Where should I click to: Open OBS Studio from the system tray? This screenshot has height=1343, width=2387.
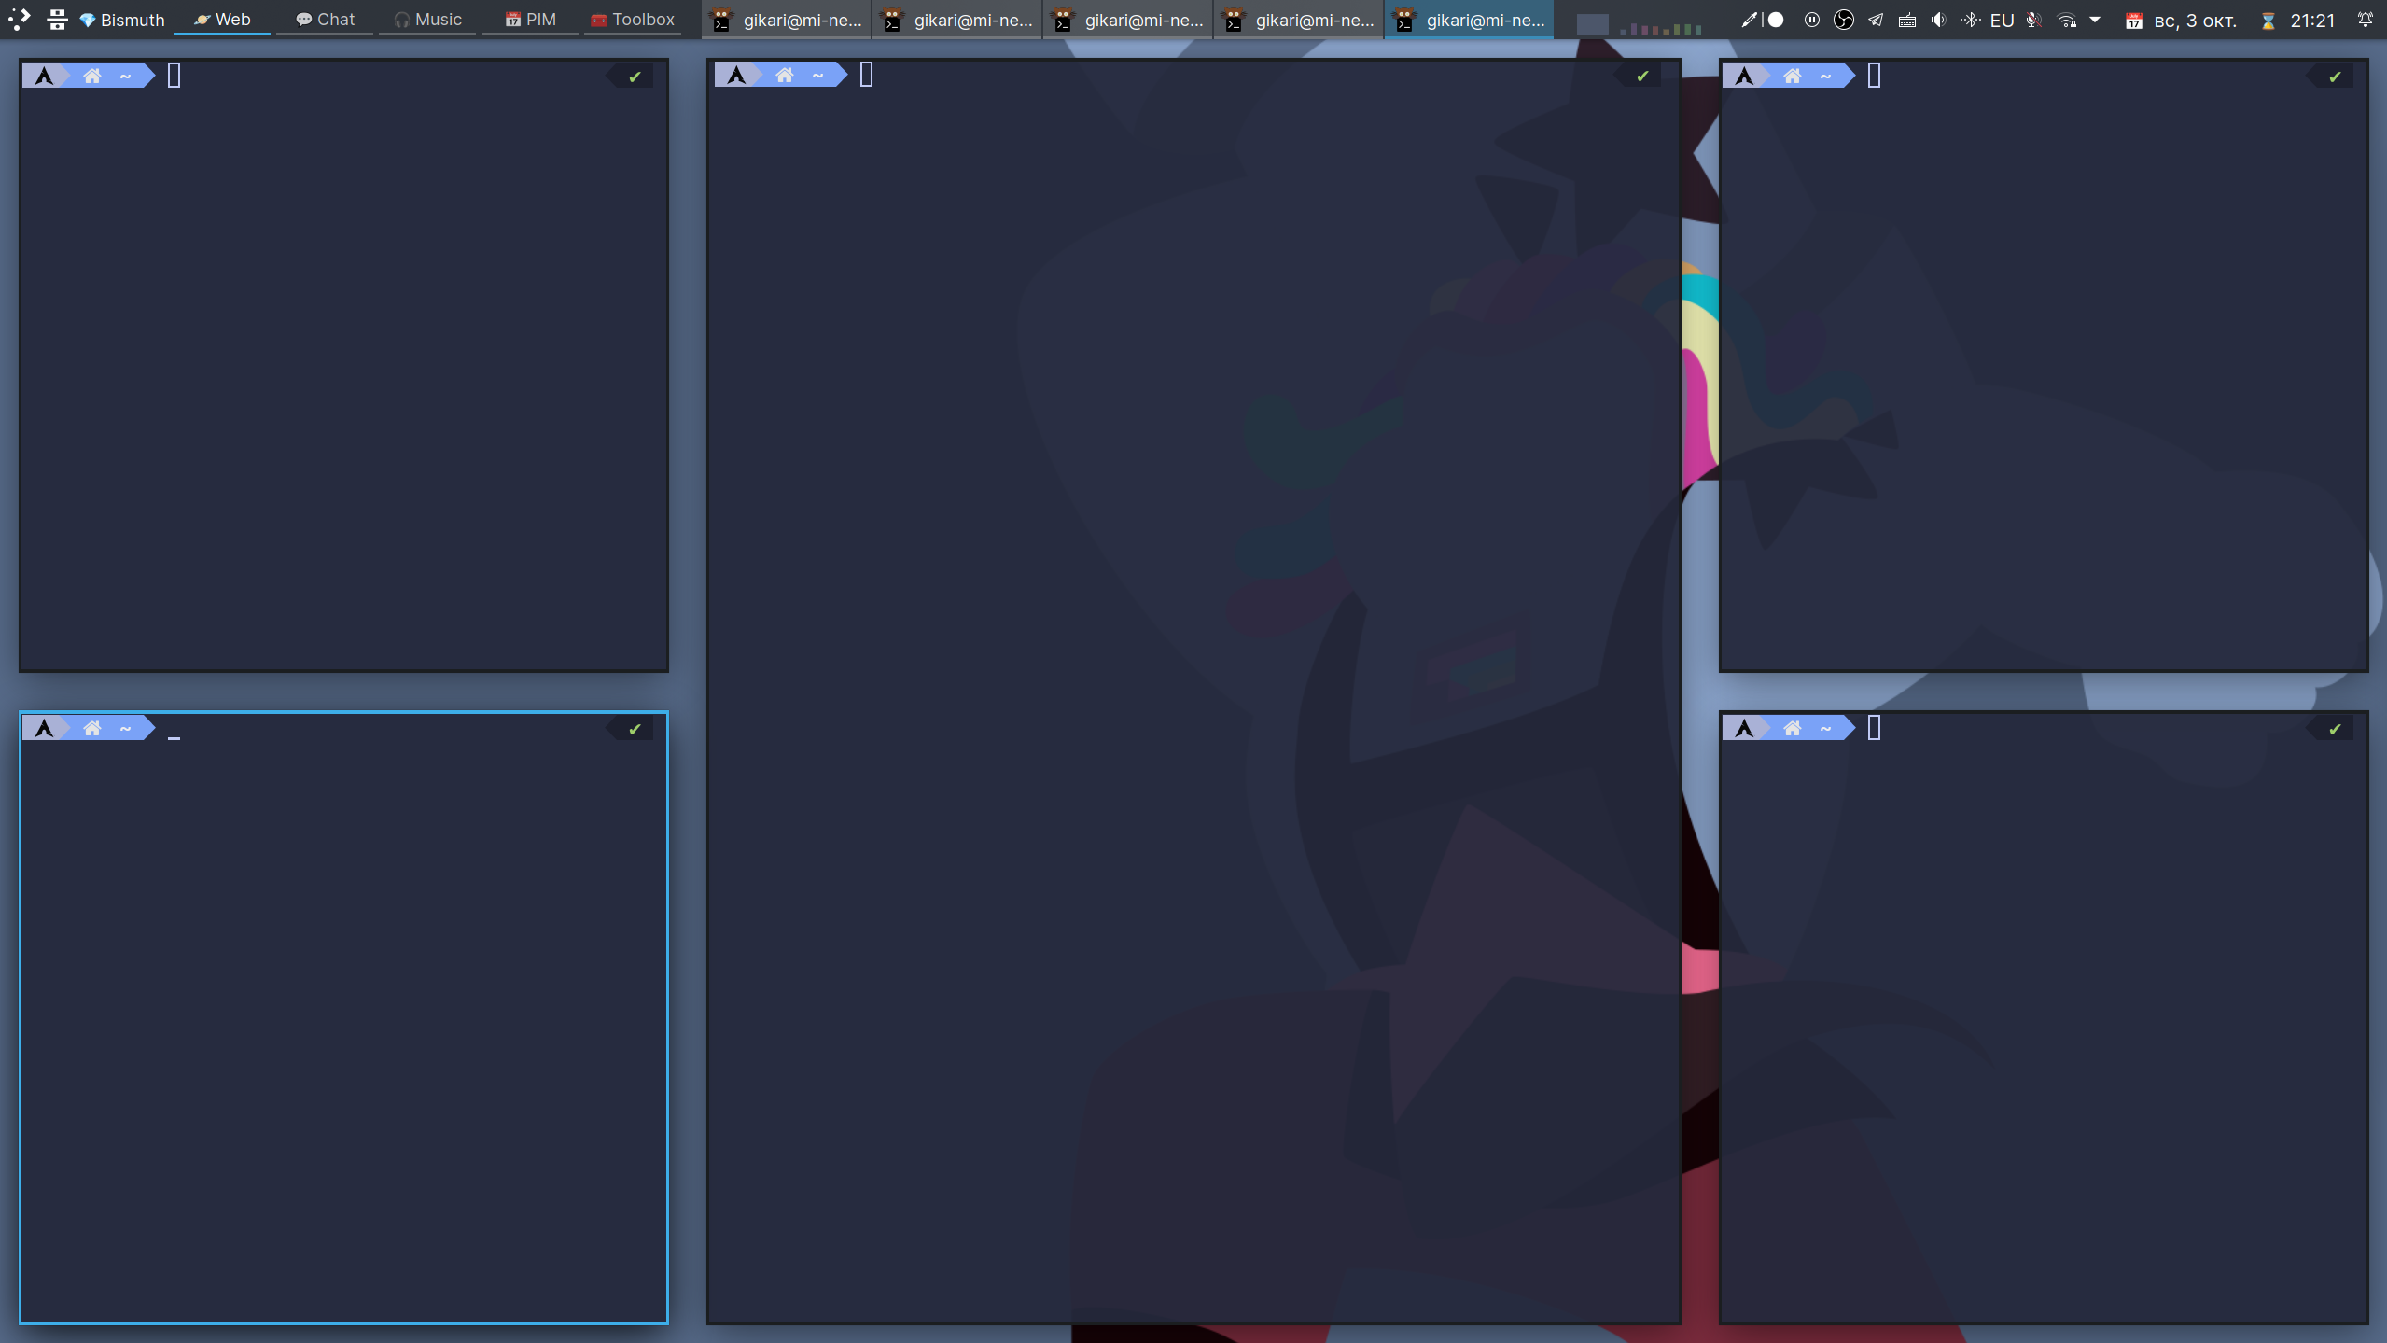click(x=1843, y=19)
